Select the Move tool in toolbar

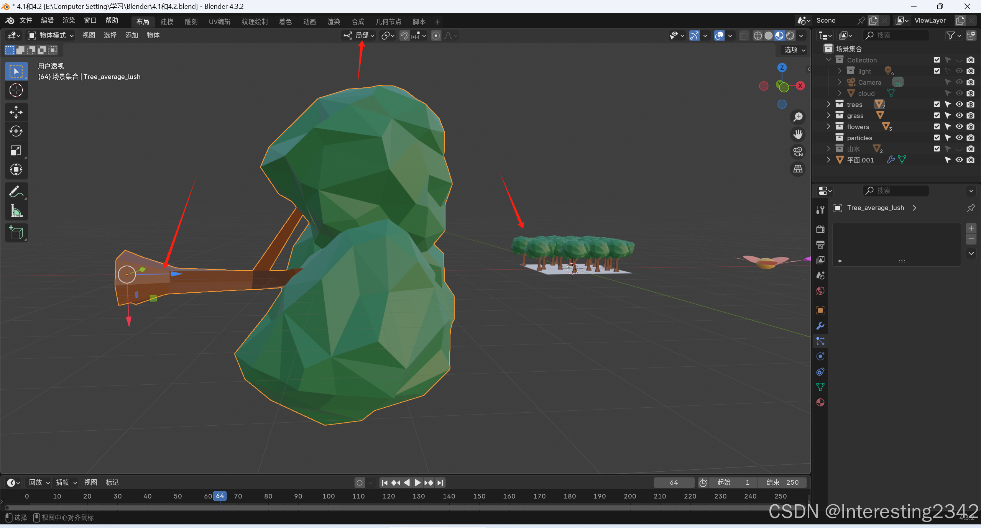pyautogui.click(x=16, y=112)
